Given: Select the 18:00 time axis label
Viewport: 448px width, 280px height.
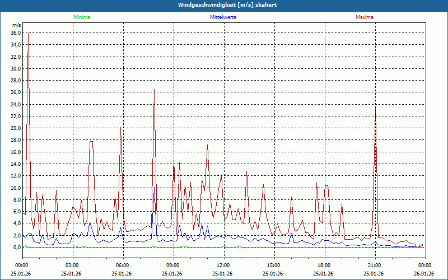Looking at the screenshot, I should [x=324, y=265].
